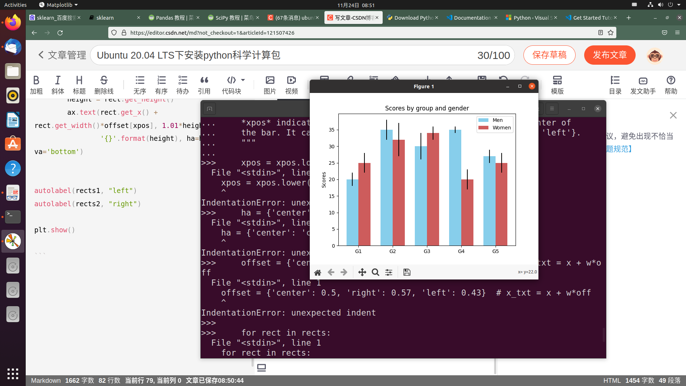This screenshot has height=386, width=686.
Task: Open Configure subplots settings icon
Action: (x=389, y=272)
